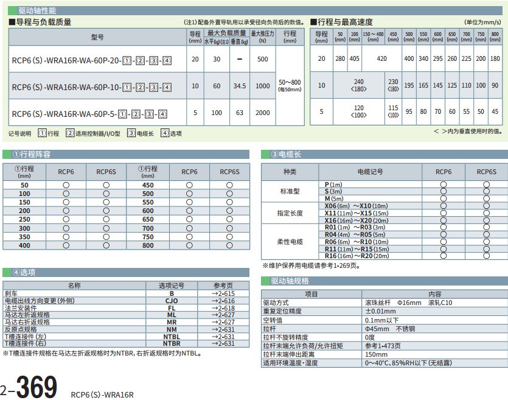Select the 0.1mm以下 backlash value

381,320
